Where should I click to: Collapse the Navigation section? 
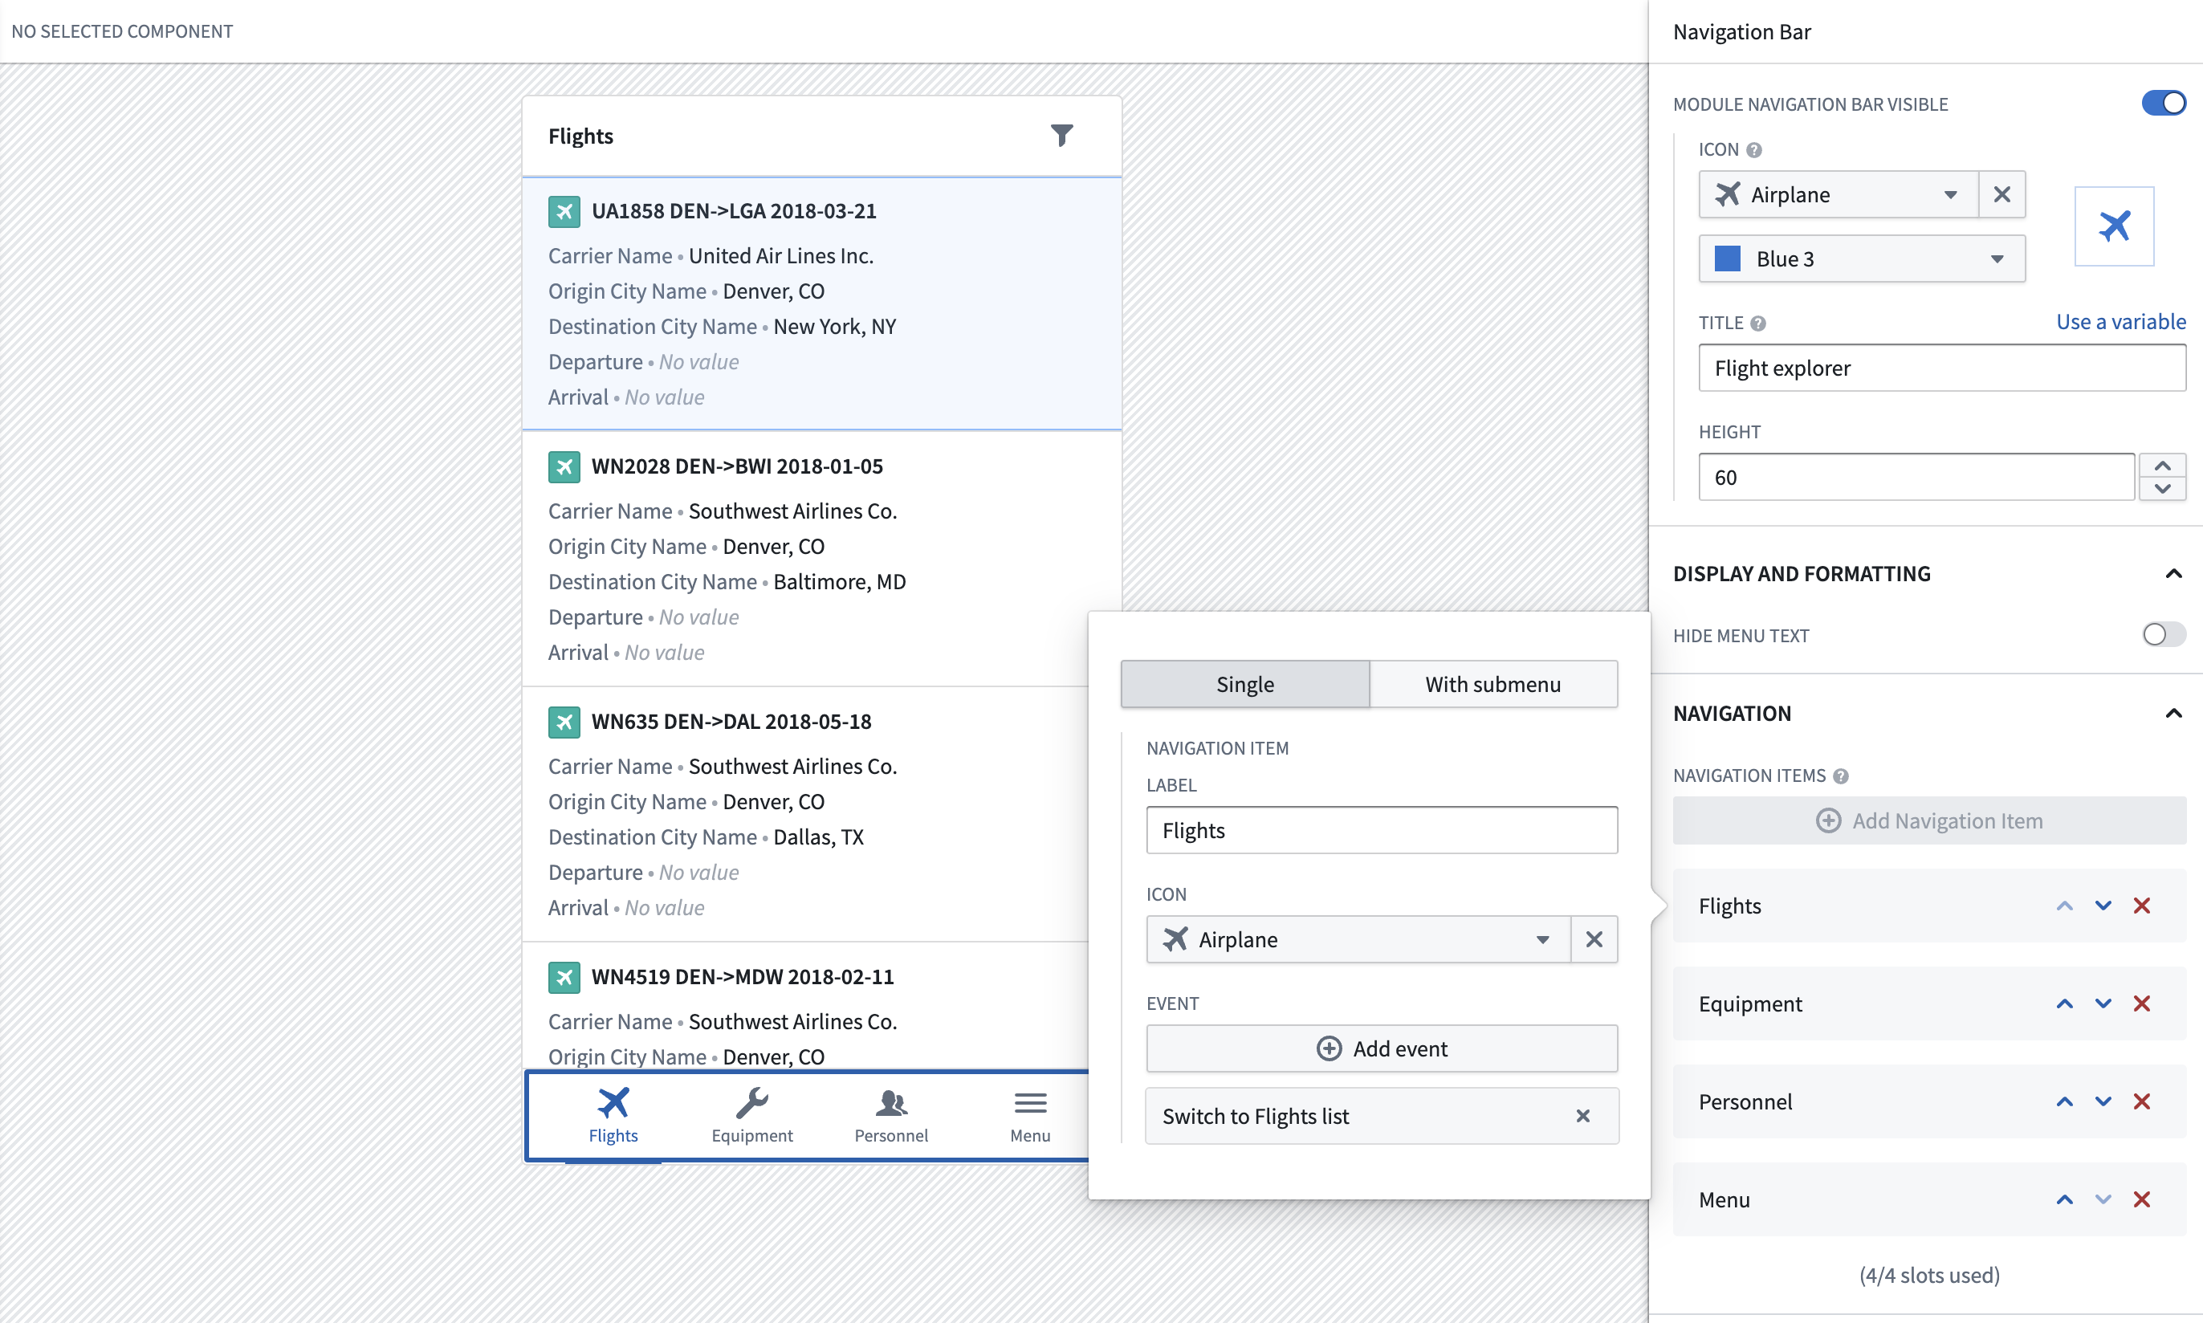point(2173,713)
